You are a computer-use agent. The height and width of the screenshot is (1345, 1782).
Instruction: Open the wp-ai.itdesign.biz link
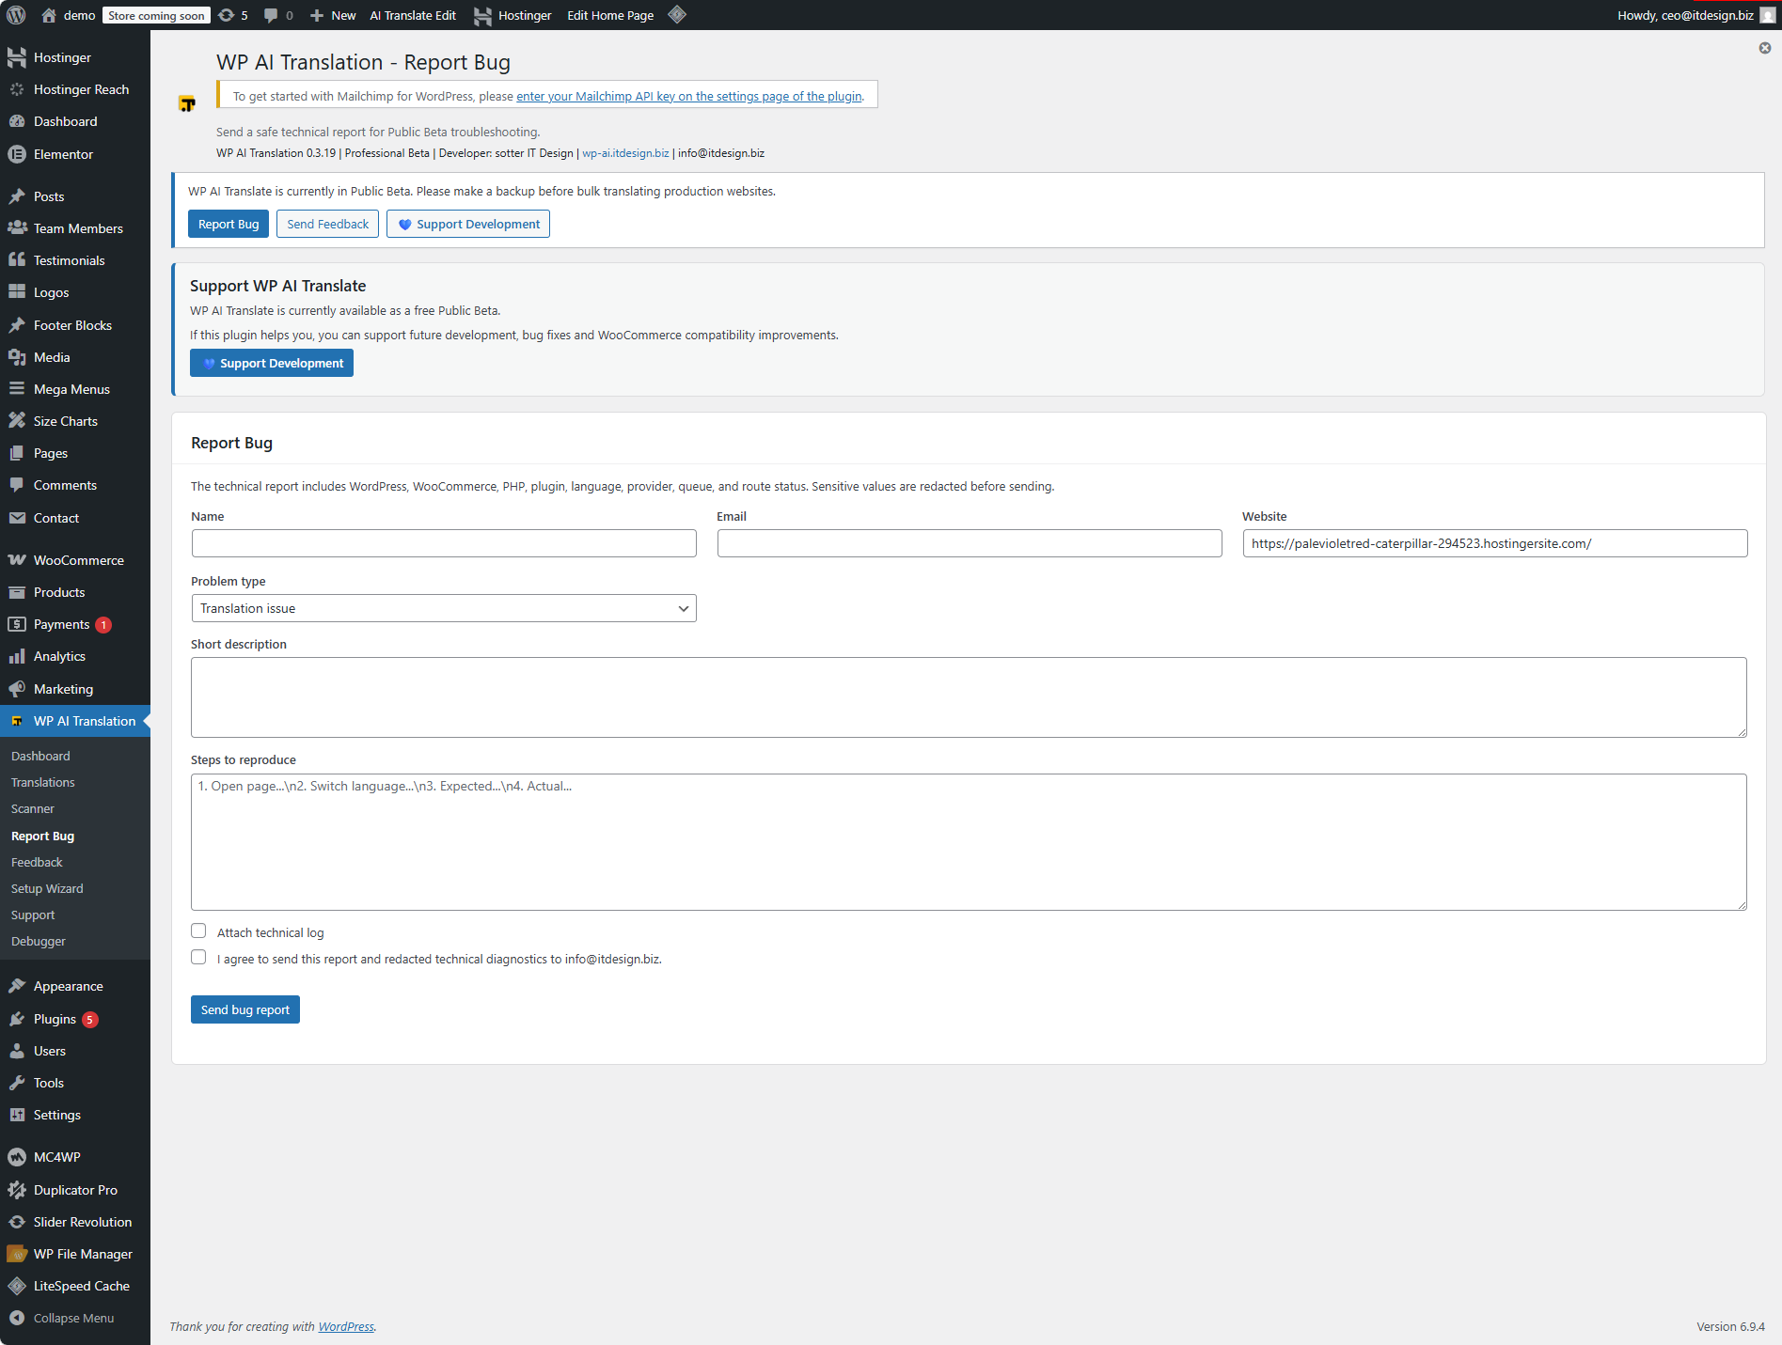pyautogui.click(x=625, y=153)
